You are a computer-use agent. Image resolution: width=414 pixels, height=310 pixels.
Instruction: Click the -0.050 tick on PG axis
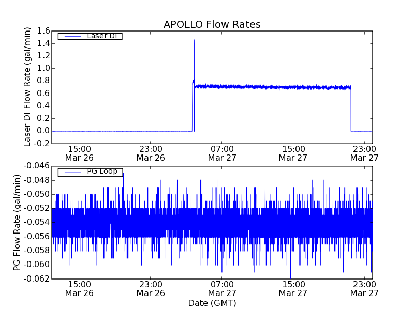click(37, 195)
